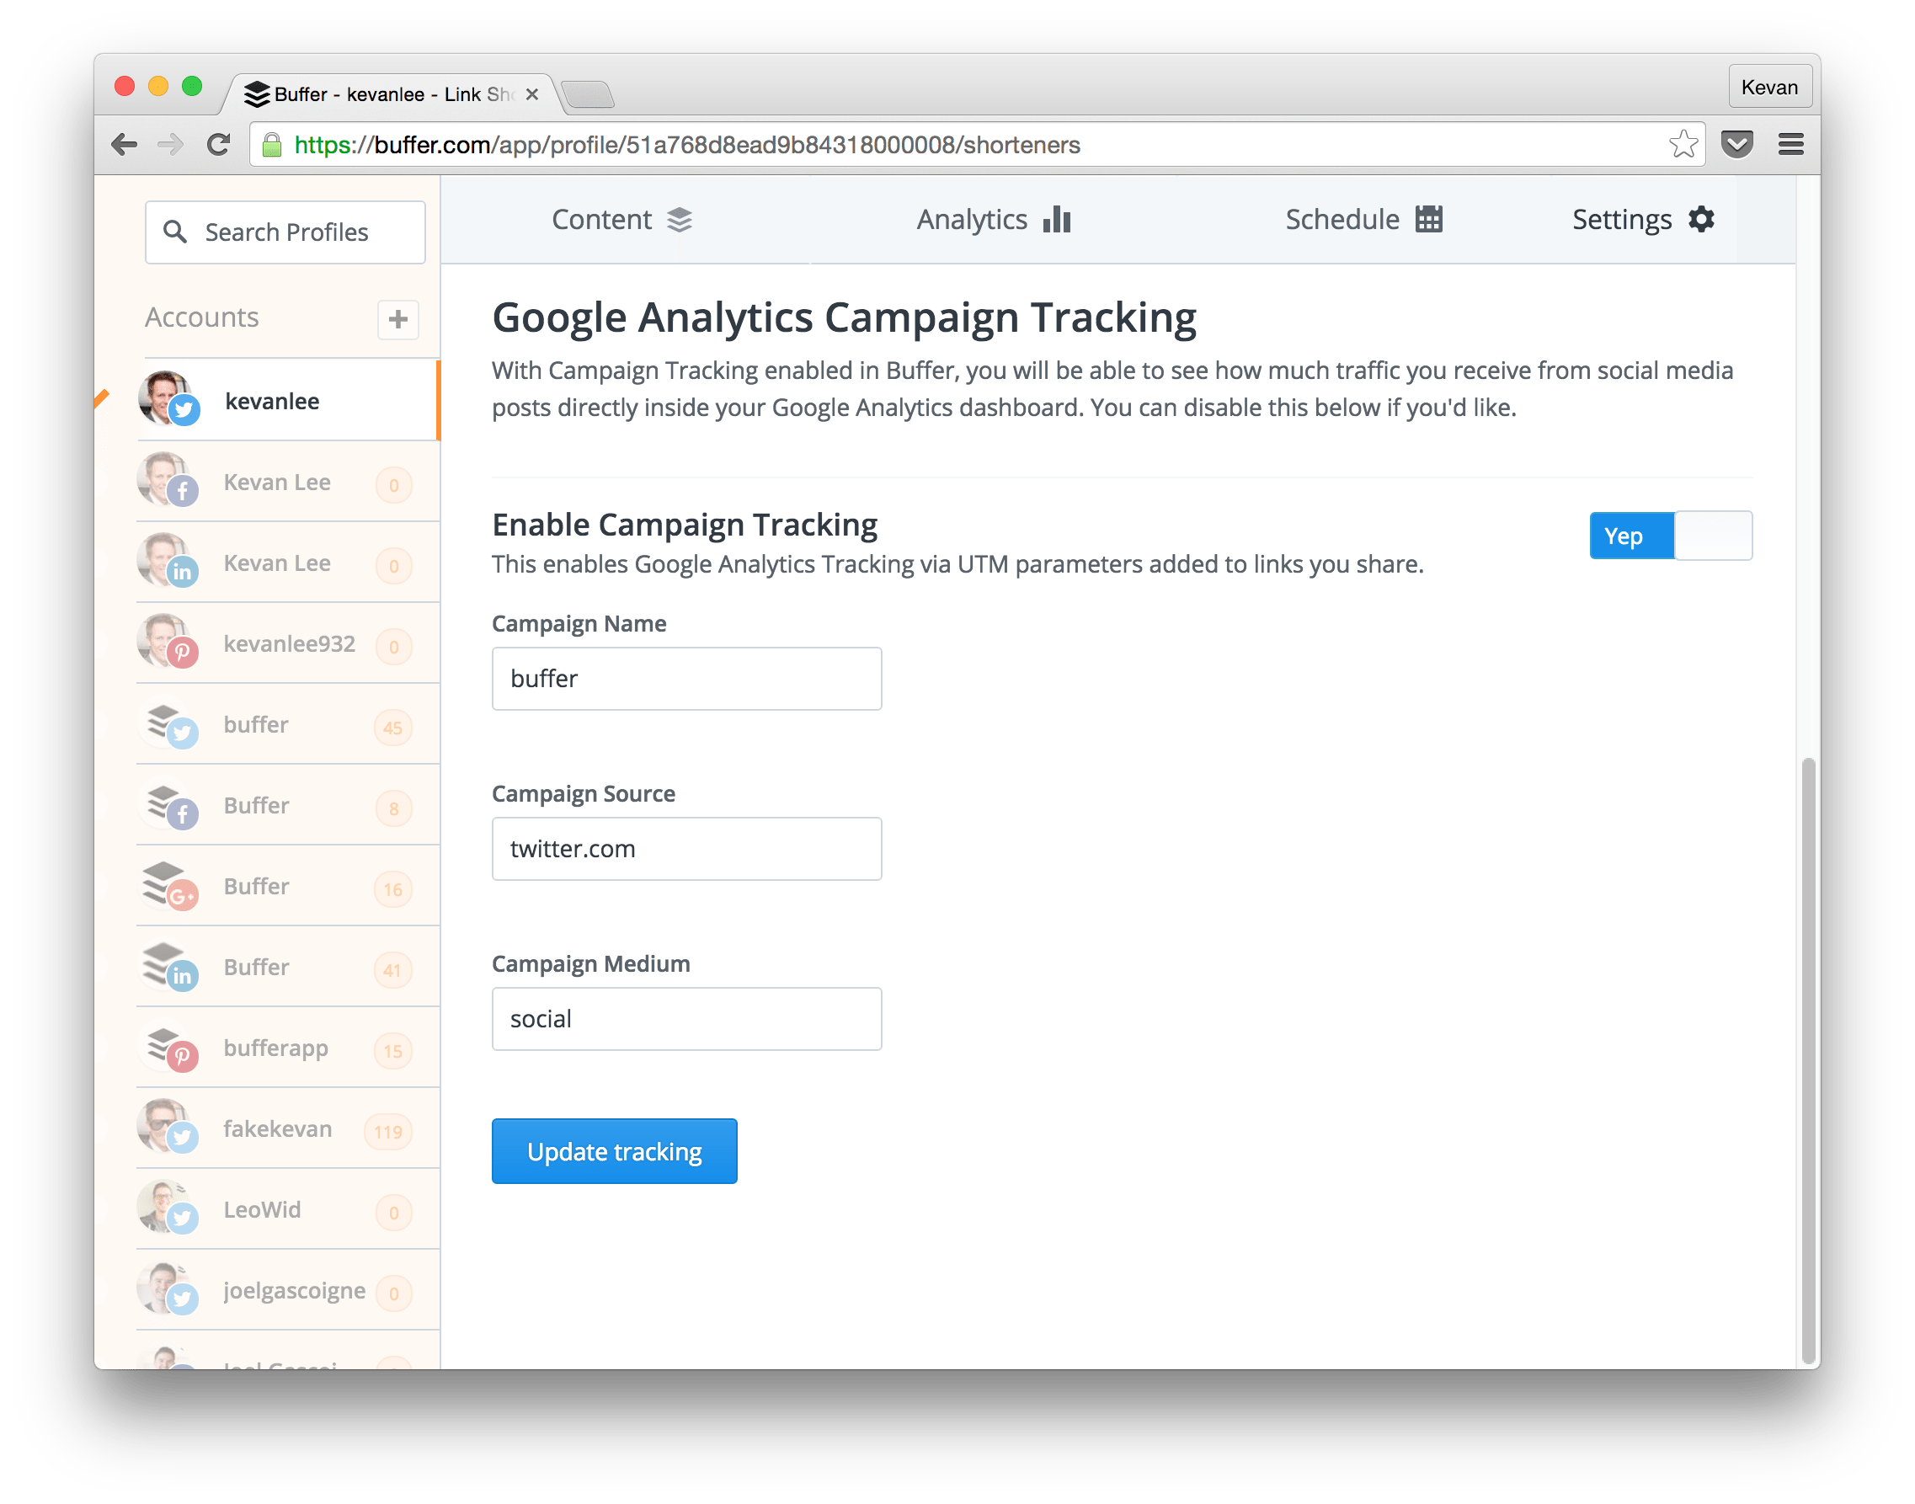Select kevanlee Twitter profile avatar

coord(168,399)
